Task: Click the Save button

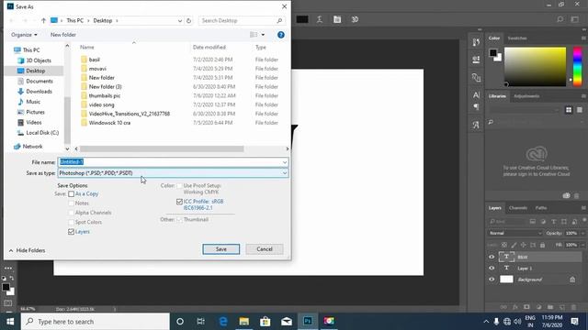Action: 220,249
